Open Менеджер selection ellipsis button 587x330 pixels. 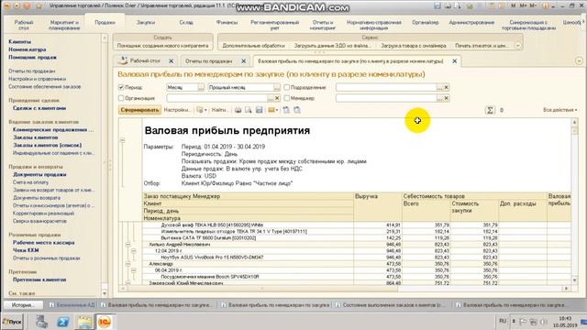pyautogui.click(x=439, y=98)
